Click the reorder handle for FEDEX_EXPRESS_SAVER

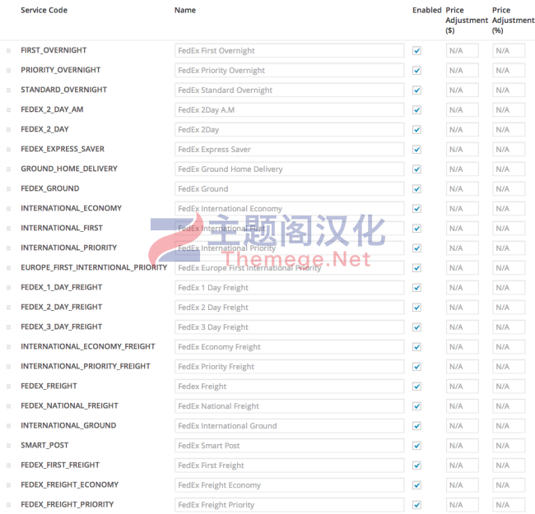coord(8,150)
